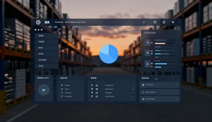Viewport: 212px width, 122px height.
Task: Select the fourth sidebar menu button
Action: [x=47, y=54]
